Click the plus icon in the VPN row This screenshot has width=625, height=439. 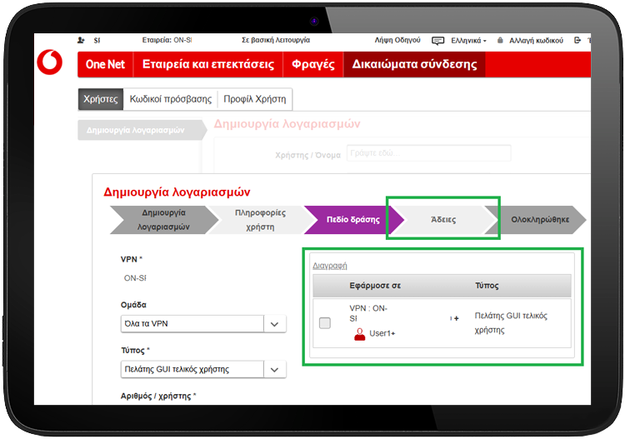[x=457, y=318]
